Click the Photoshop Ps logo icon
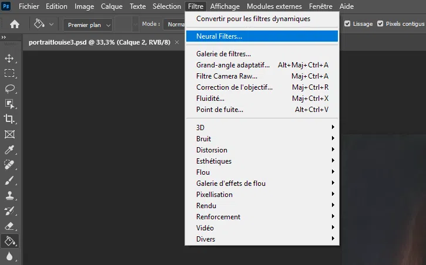Screen dimensions: 426x265 (6, 6)
